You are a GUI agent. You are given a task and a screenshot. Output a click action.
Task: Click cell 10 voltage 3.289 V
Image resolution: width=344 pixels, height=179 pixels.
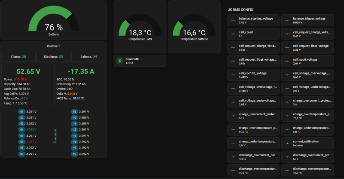[x=84, y=118]
